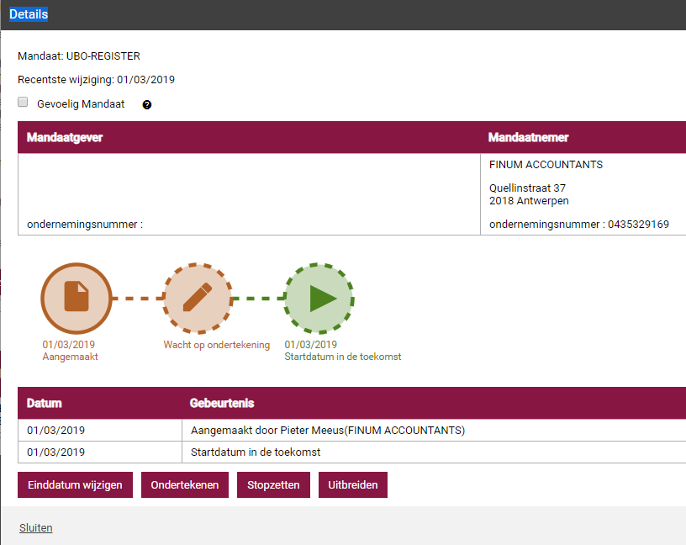This screenshot has width=686, height=545.
Task: Click the Uitbreiden button
Action: coord(352,484)
